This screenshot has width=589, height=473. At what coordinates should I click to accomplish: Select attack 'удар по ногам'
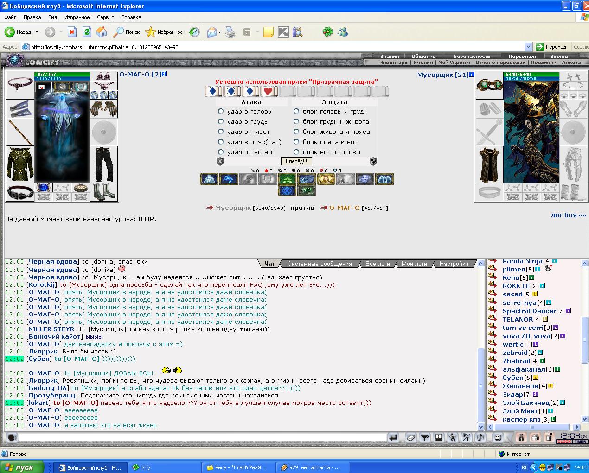(221, 152)
